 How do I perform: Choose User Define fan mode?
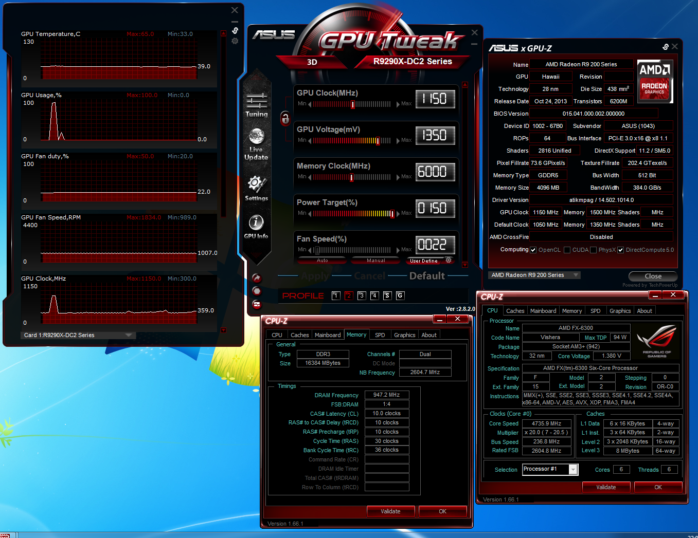coord(424,261)
